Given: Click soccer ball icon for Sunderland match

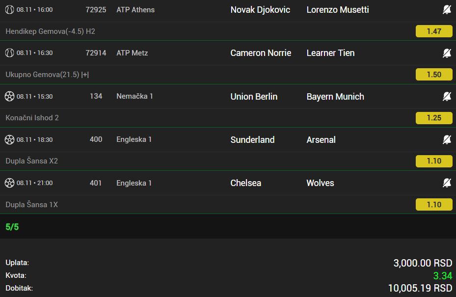Looking at the screenshot, I should click(9, 140).
